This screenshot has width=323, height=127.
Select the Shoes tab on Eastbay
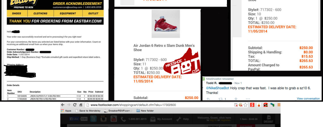click(x=16, y=13)
